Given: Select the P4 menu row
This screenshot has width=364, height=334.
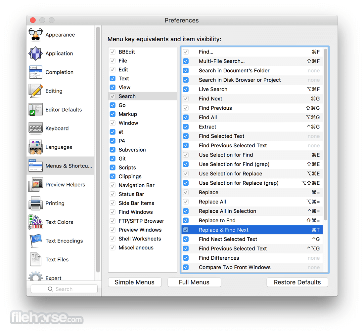Looking at the screenshot, I should click(x=143, y=141).
